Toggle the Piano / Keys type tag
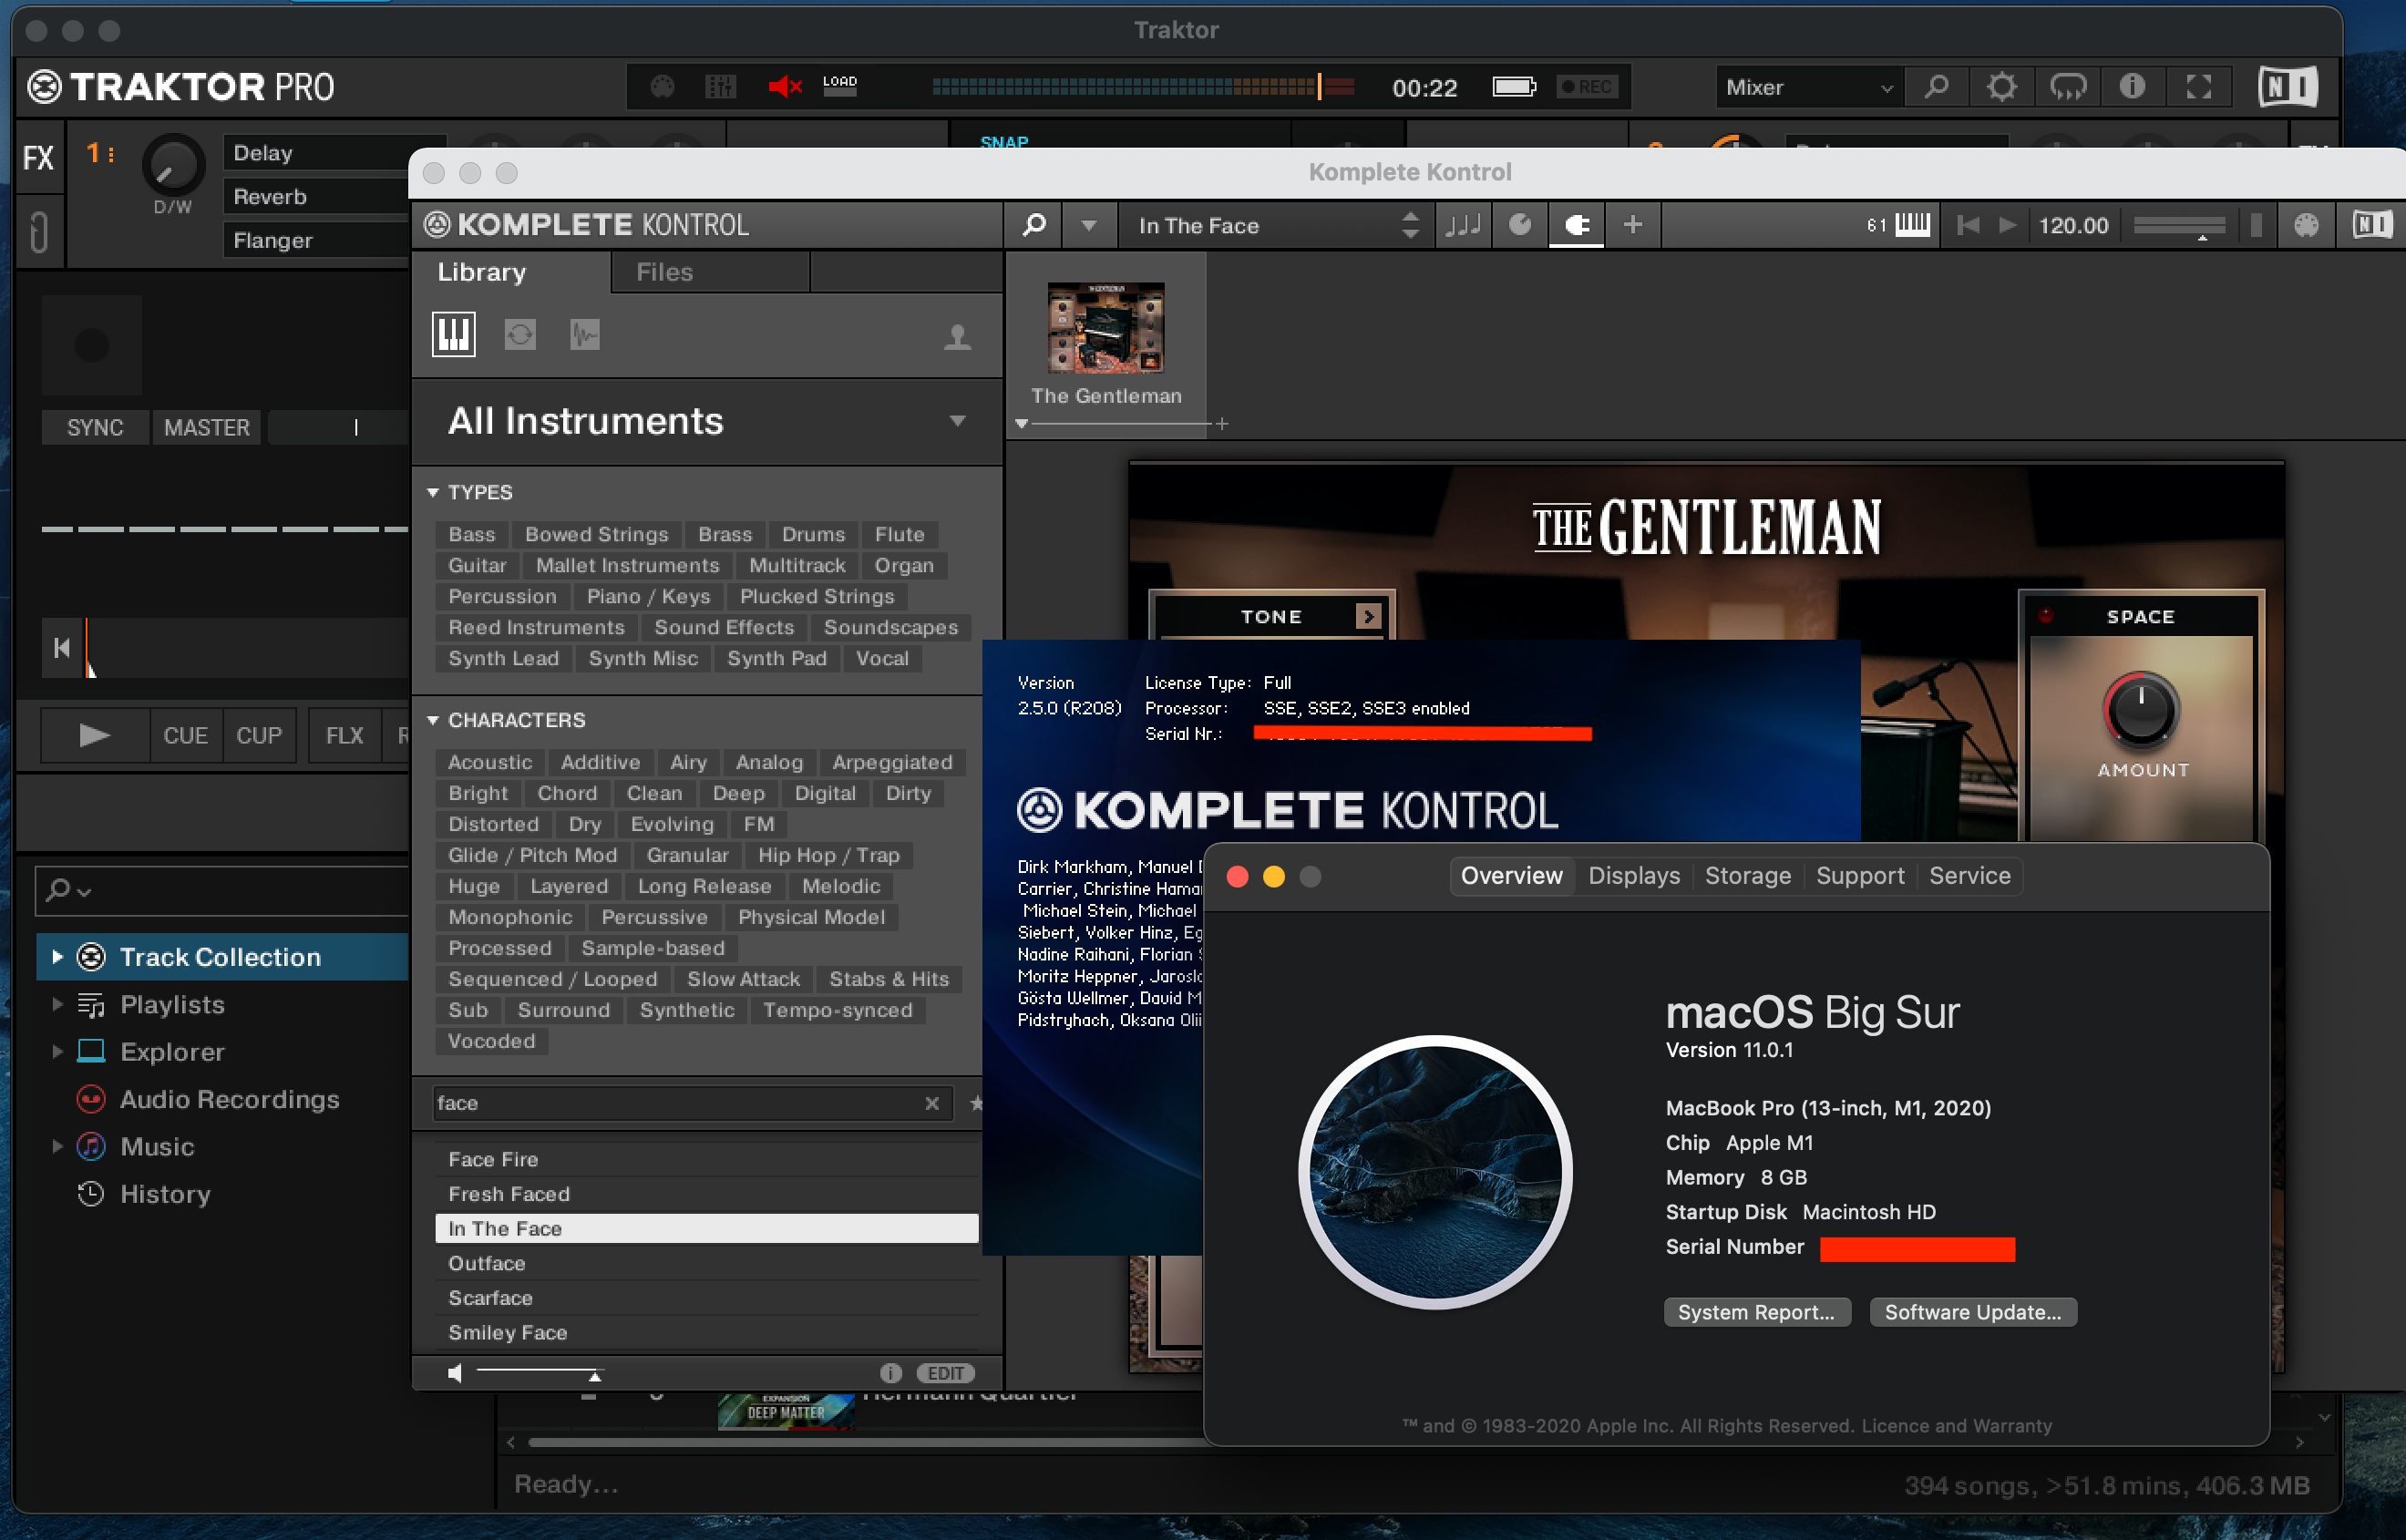Viewport: 2406px width, 1540px height. (648, 597)
